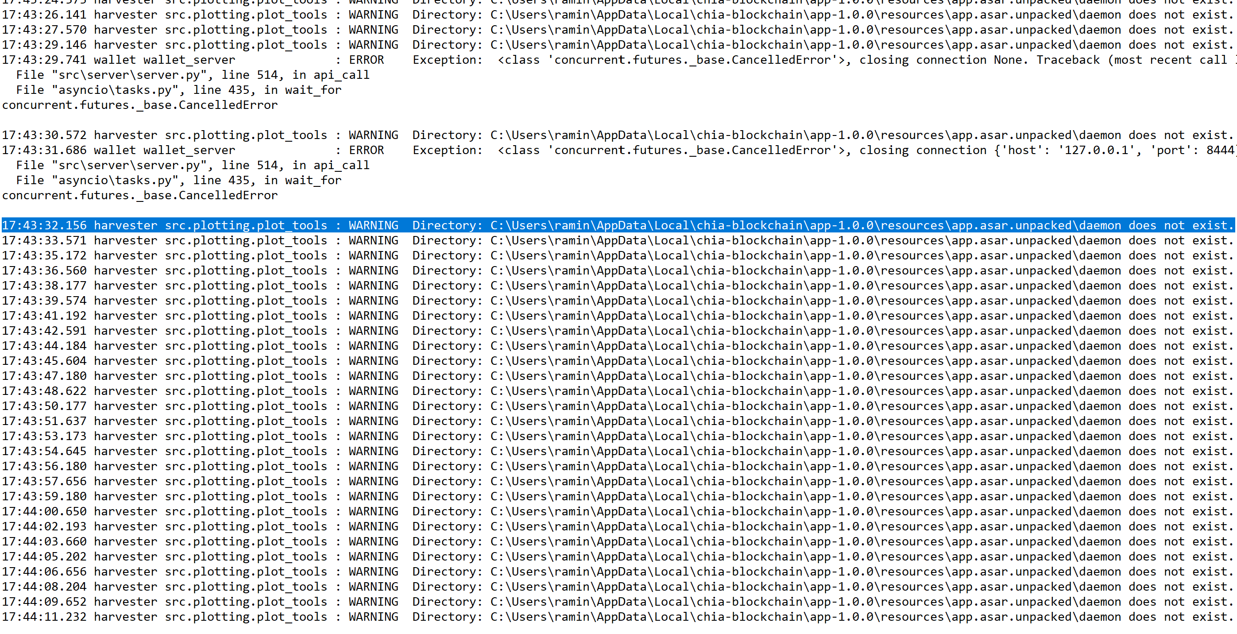The width and height of the screenshot is (1237, 634).
Task: Click the 17:43:36.560 harvester warning line
Action: click(x=618, y=271)
